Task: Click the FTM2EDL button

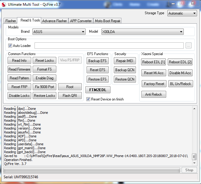Action: pos(98,90)
